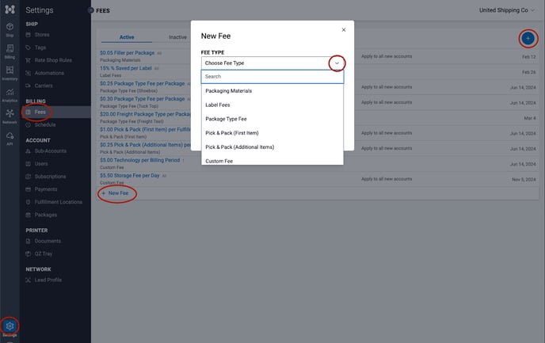Screen dimensions: 545x343
Task: Open $20.00 Freight Package Type fee
Action: 145,114
